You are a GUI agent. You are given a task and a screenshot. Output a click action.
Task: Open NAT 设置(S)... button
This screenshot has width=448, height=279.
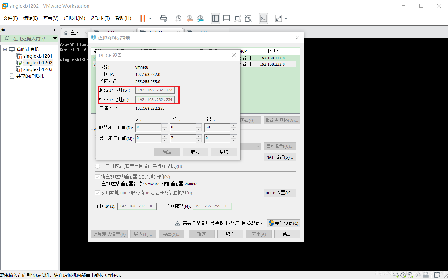click(x=280, y=157)
